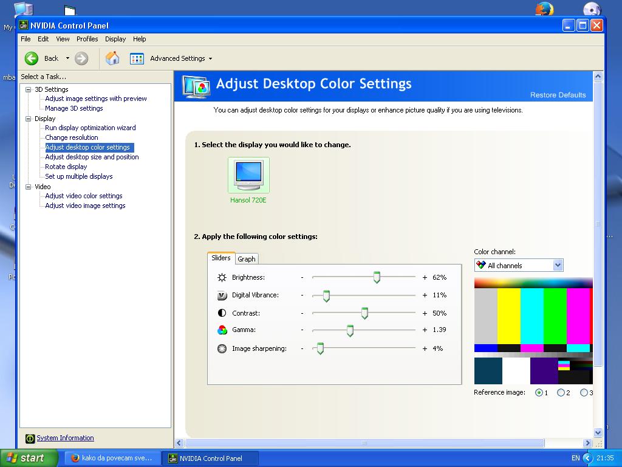Image resolution: width=622 pixels, height=467 pixels.
Task: Click the plus sign beside Image sharpening slider
Action: tap(425, 348)
